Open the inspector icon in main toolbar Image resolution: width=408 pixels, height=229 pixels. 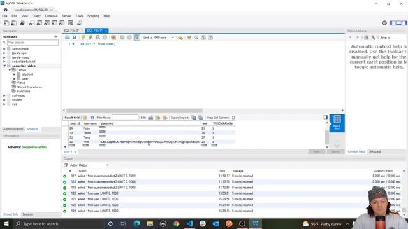click(x=23, y=23)
